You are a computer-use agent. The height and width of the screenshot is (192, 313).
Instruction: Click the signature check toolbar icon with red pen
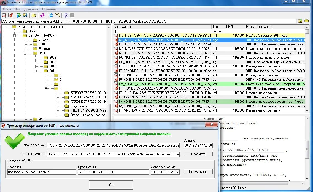pyautogui.click(x=10, y=15)
